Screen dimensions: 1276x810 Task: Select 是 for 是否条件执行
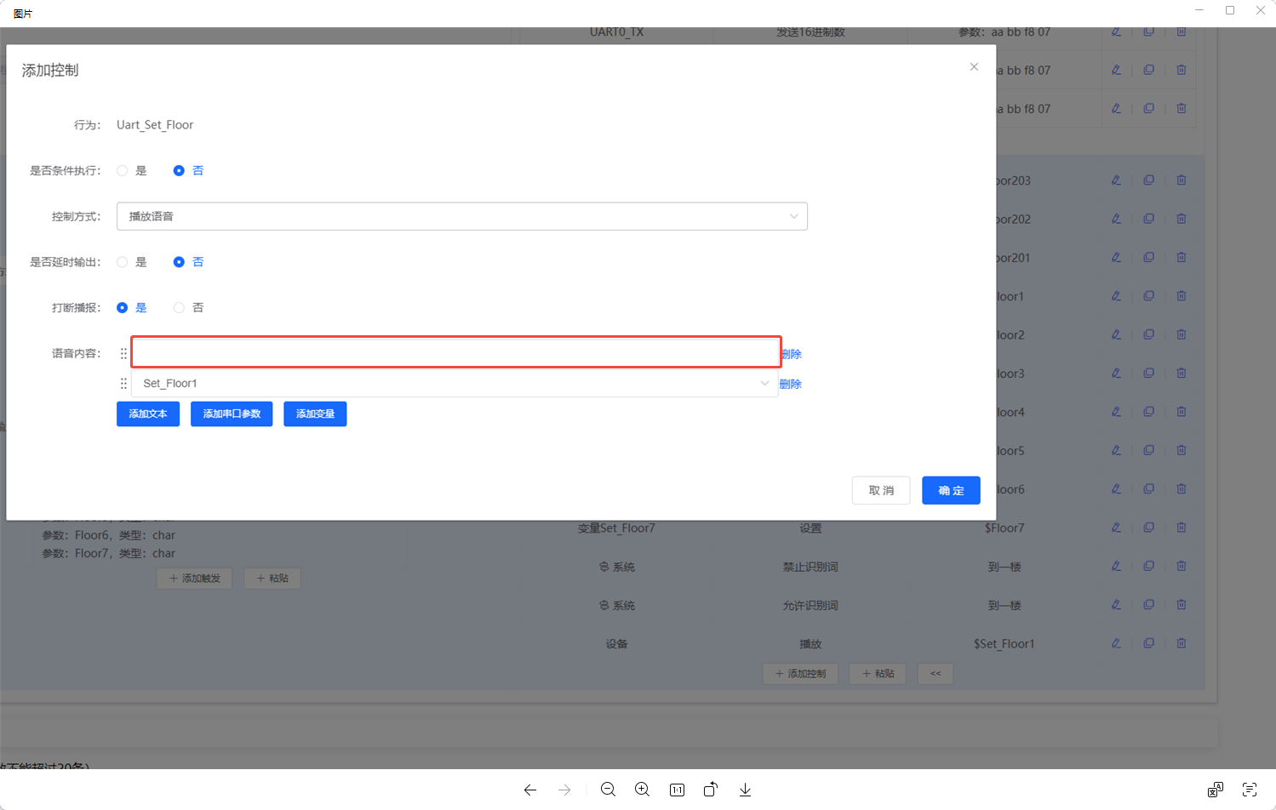coord(123,171)
